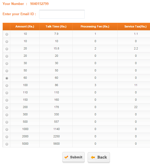Click the amount cell 2000
The image size is (150, 164).
(x=25, y=136)
